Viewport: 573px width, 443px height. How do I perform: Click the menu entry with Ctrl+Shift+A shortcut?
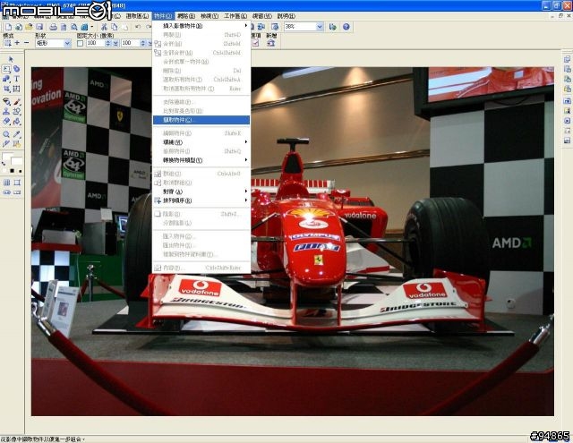click(201, 80)
